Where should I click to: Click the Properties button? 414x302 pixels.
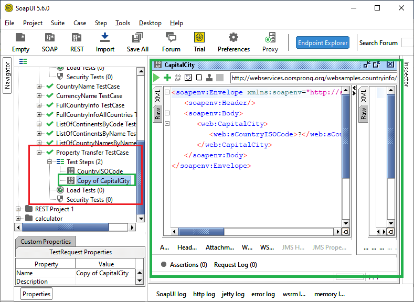tap(36, 294)
